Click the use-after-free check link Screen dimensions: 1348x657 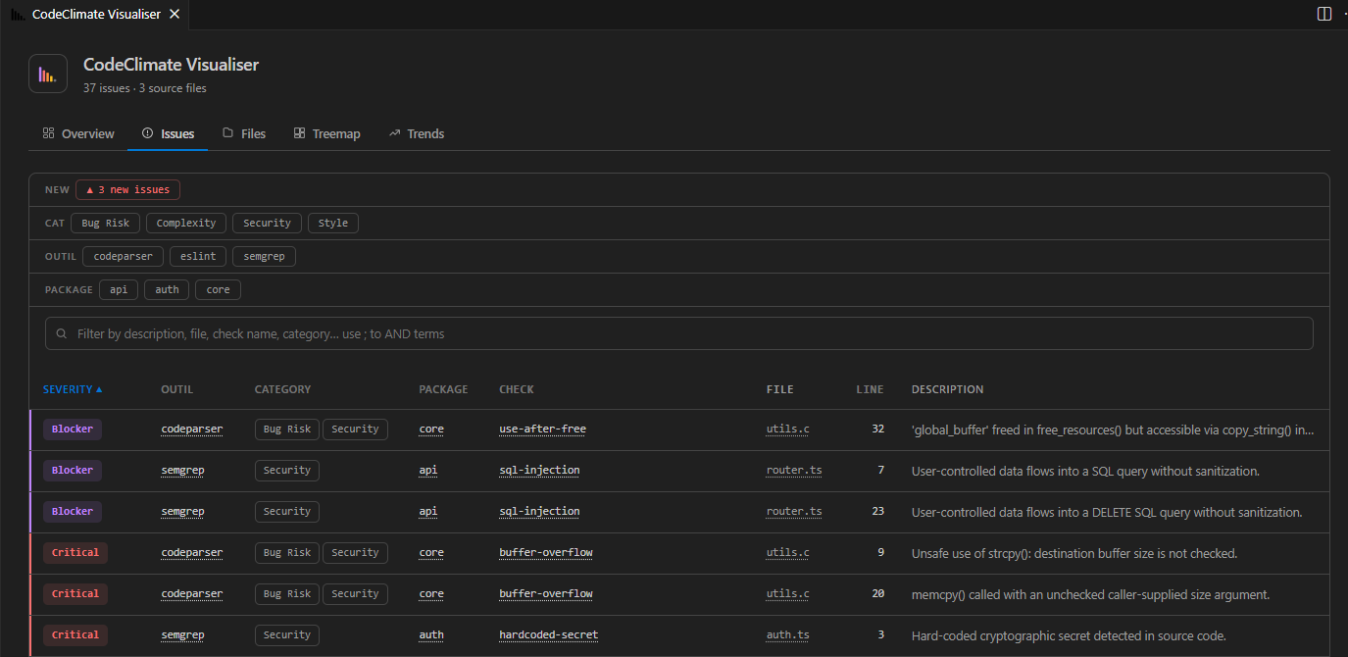tap(542, 430)
